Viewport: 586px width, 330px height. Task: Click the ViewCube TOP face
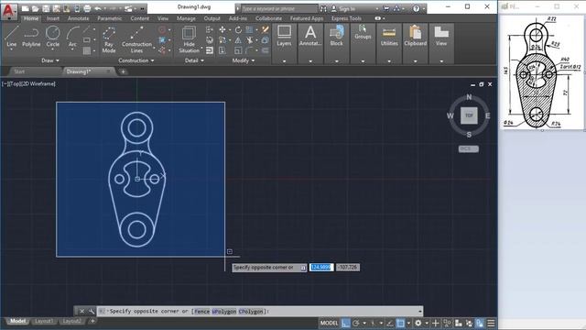pos(469,115)
